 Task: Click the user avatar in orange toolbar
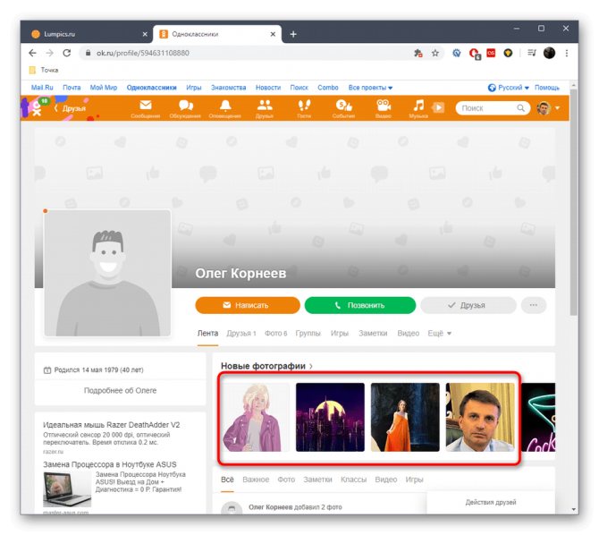(x=544, y=108)
